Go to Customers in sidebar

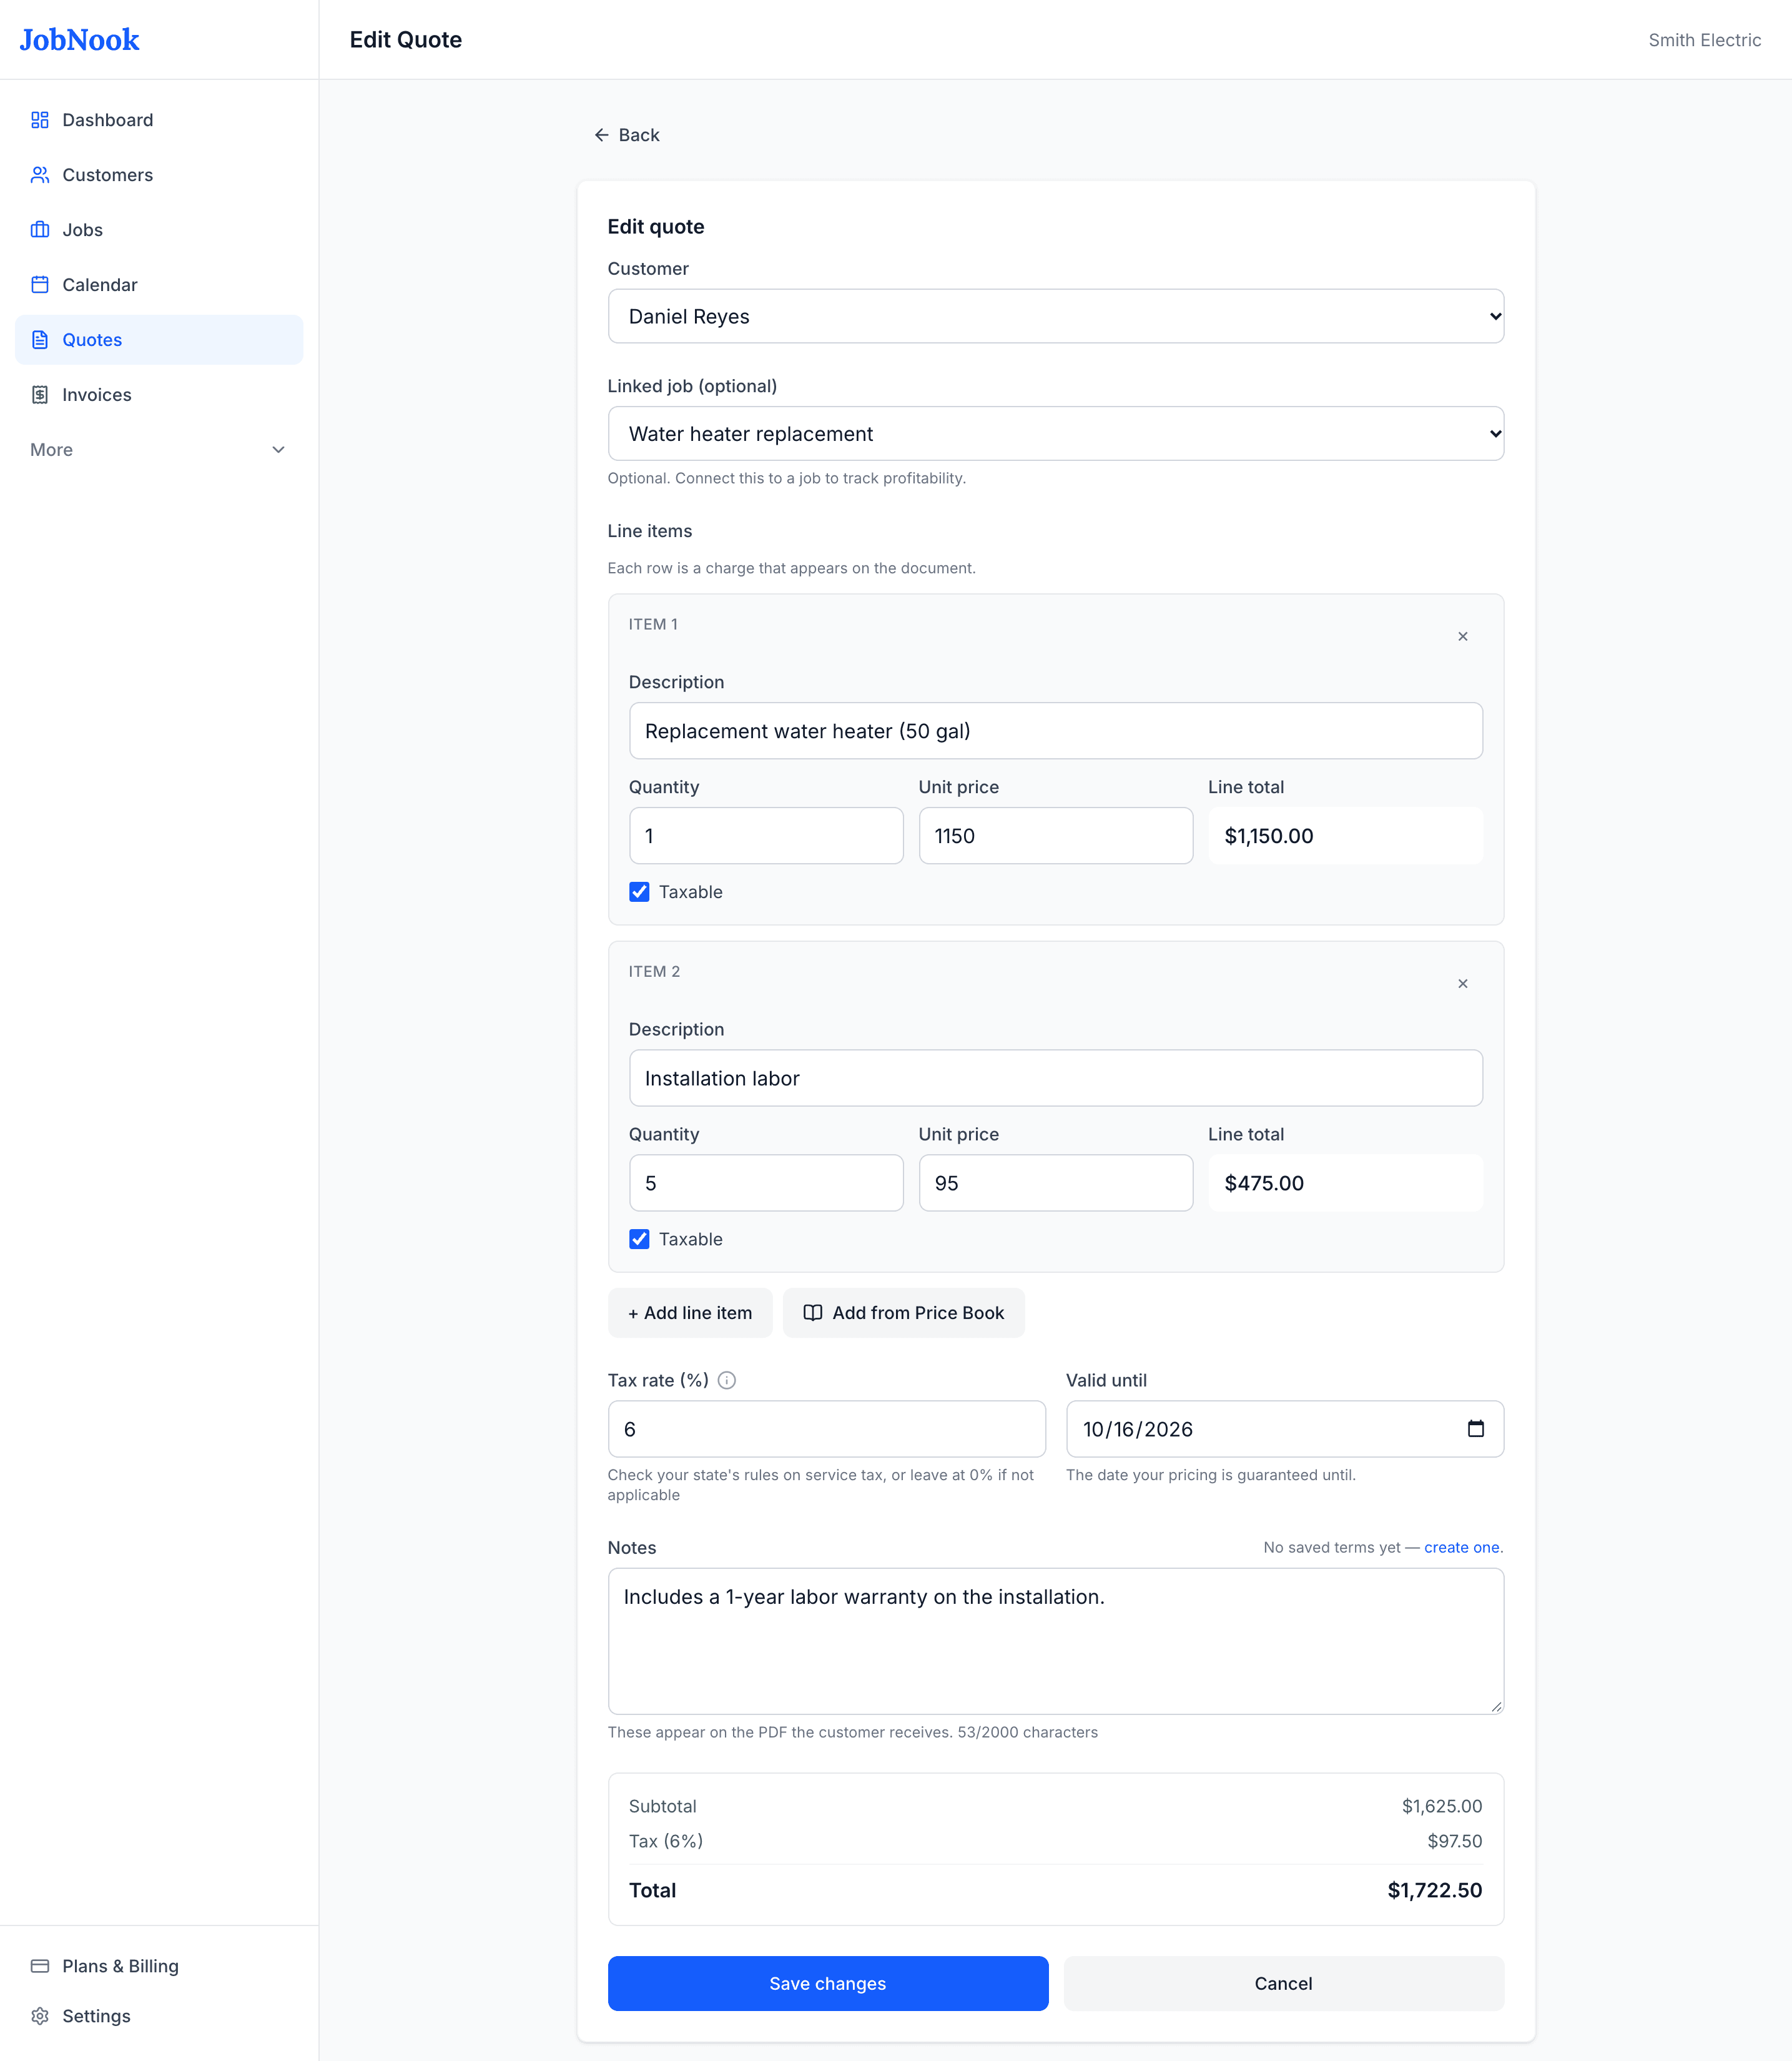click(159, 175)
